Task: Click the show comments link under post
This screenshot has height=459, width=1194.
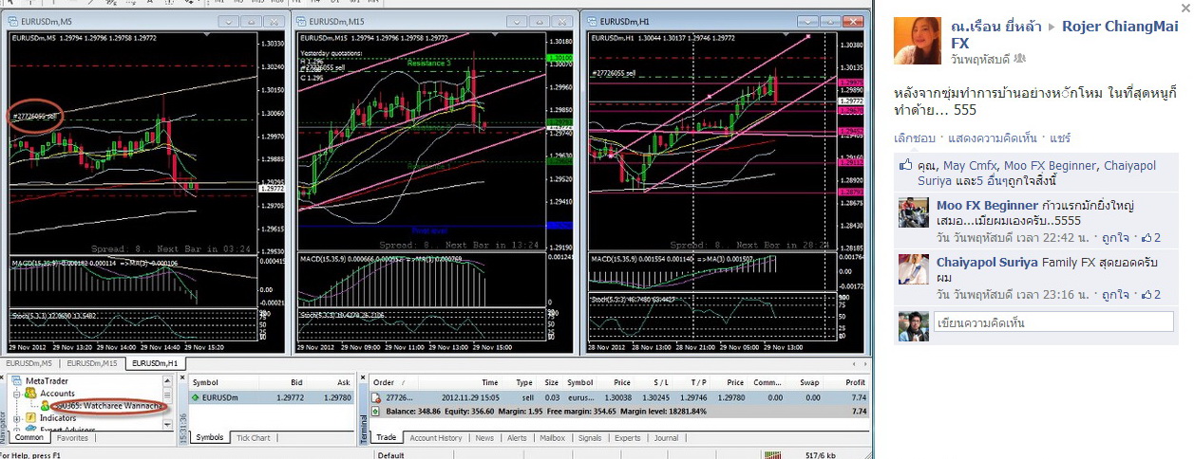Action: pyautogui.click(x=992, y=138)
